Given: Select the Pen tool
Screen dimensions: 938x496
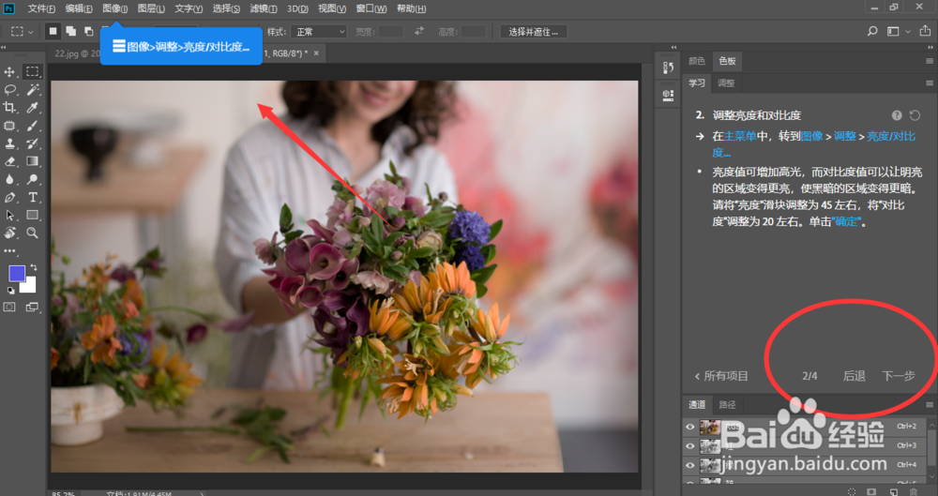Looking at the screenshot, I should coord(9,198).
